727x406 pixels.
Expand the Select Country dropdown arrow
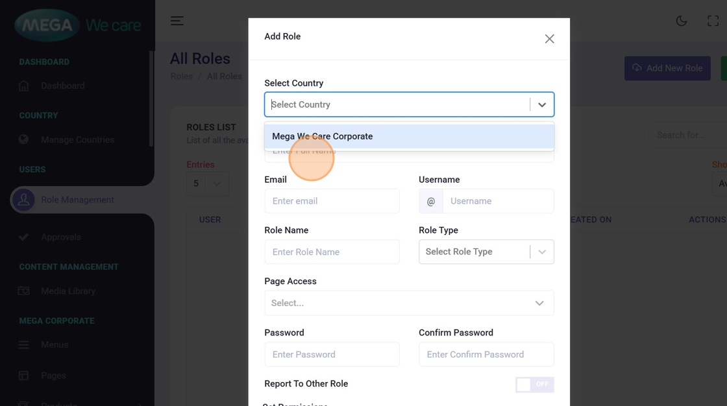[542, 104]
